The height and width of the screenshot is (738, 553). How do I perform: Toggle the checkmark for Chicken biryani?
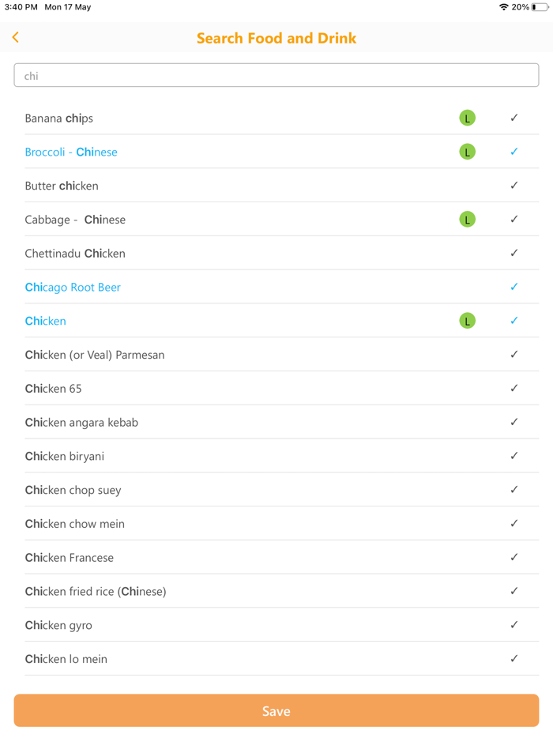pyautogui.click(x=514, y=456)
